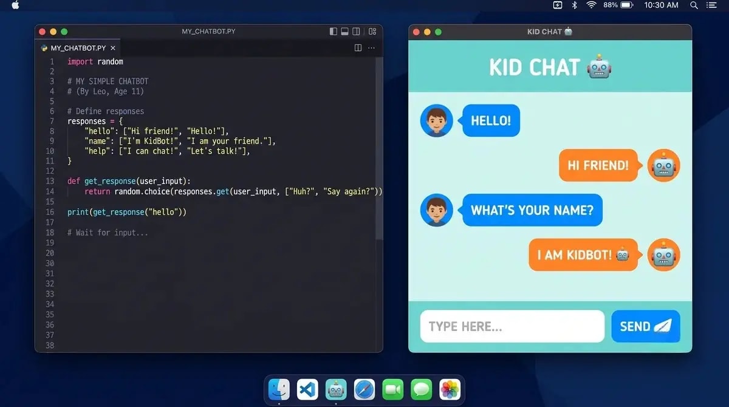The width and height of the screenshot is (729, 407).
Task: Open the editor's more actions ellipsis
Action: [371, 47]
